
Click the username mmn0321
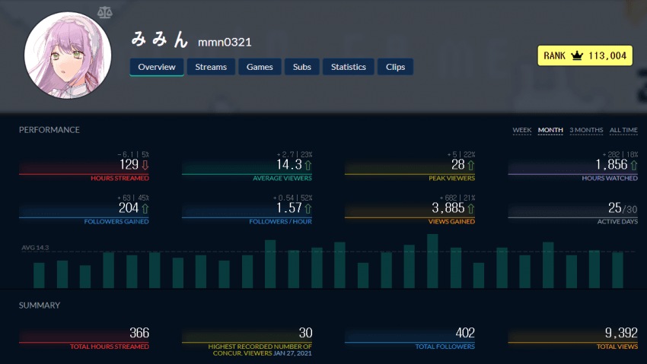225,43
